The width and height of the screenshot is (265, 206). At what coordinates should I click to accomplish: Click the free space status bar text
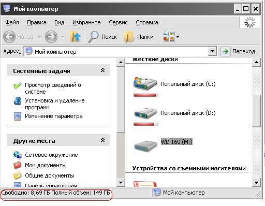point(55,193)
